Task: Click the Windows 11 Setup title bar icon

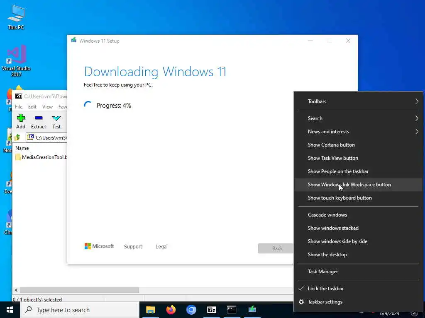Action: tap(74, 41)
